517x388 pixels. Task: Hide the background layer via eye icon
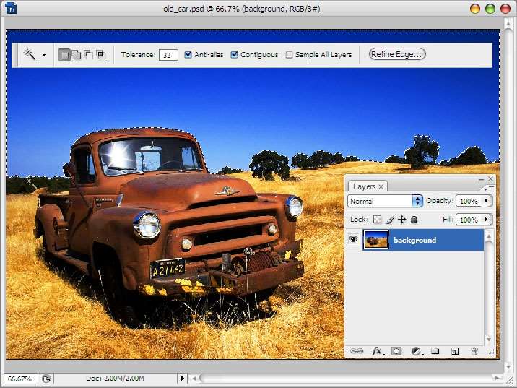[x=353, y=239]
